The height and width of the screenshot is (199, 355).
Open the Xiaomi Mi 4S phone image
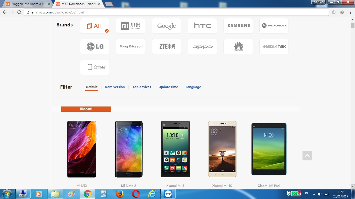(222, 149)
